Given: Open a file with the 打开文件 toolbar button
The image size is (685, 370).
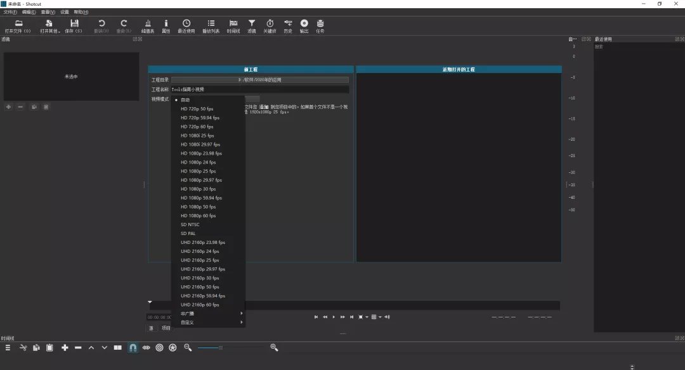Looking at the screenshot, I should pyautogui.click(x=18, y=26).
